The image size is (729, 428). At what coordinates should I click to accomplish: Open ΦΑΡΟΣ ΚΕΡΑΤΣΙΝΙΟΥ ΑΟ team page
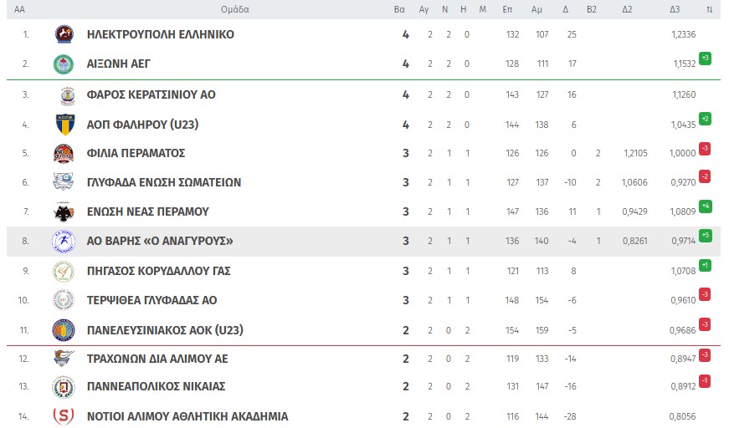coord(151,94)
